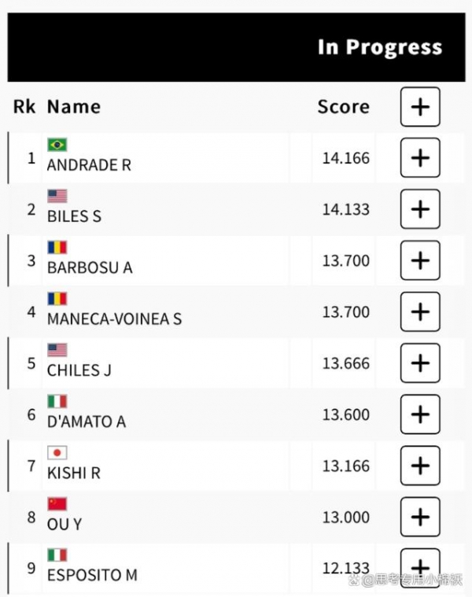Screen dimensions: 472x597
Task: Click Brazil flag icon above ANDRADE R
Action: pyautogui.click(x=57, y=145)
